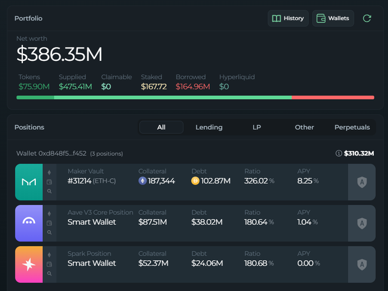The width and height of the screenshot is (388, 291).
Task: Switch to the Perpetuals tab
Action: coord(352,127)
